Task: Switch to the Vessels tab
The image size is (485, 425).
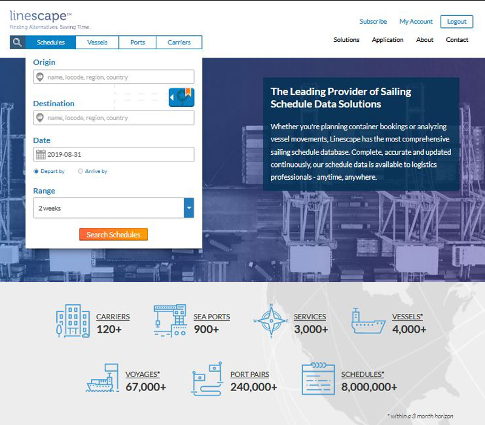Action: pos(97,42)
